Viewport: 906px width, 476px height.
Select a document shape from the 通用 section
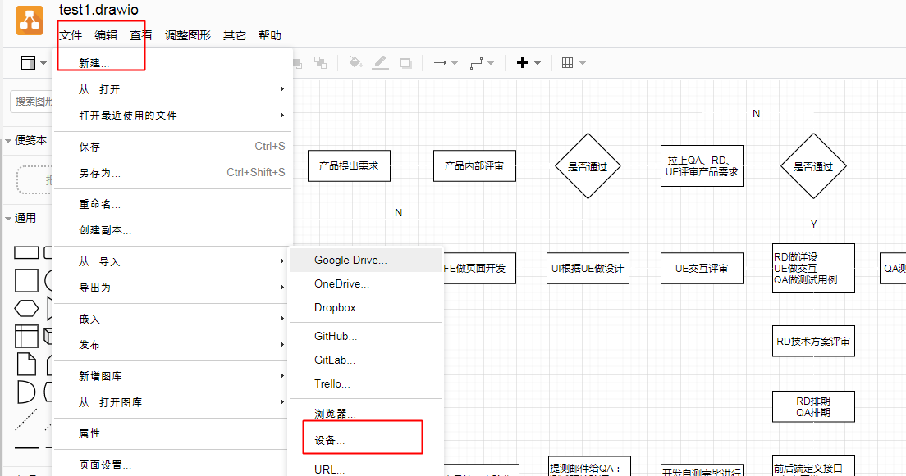point(25,362)
